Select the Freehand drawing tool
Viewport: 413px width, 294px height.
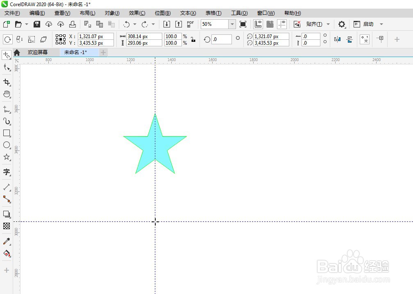(7, 109)
